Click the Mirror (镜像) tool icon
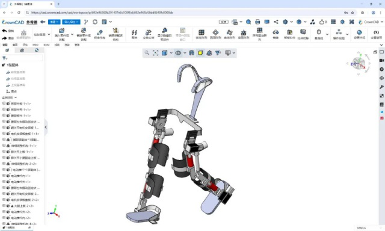This screenshot has width=385, height=231. 276,32
